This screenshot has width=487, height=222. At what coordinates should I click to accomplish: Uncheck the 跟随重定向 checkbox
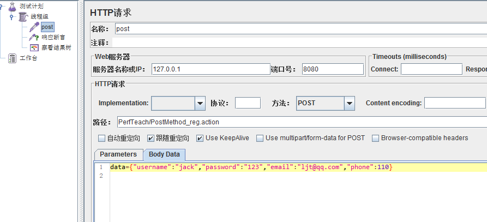(x=151, y=138)
